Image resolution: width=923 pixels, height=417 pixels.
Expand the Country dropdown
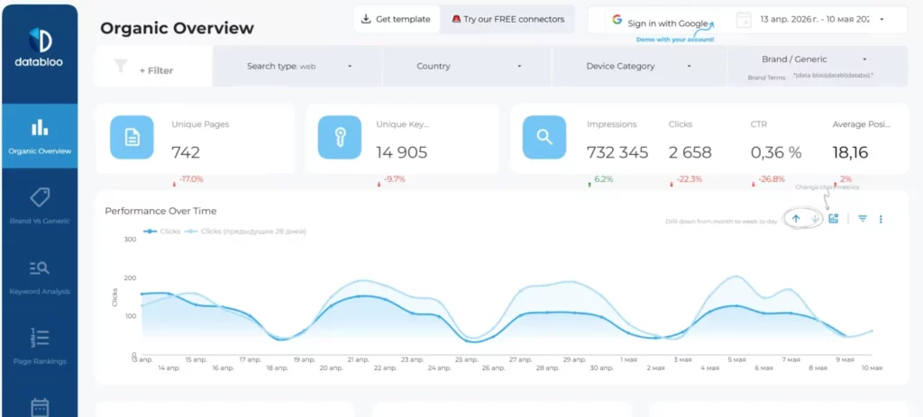coord(467,66)
